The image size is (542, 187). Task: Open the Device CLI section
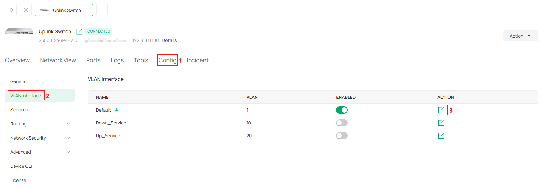point(21,166)
